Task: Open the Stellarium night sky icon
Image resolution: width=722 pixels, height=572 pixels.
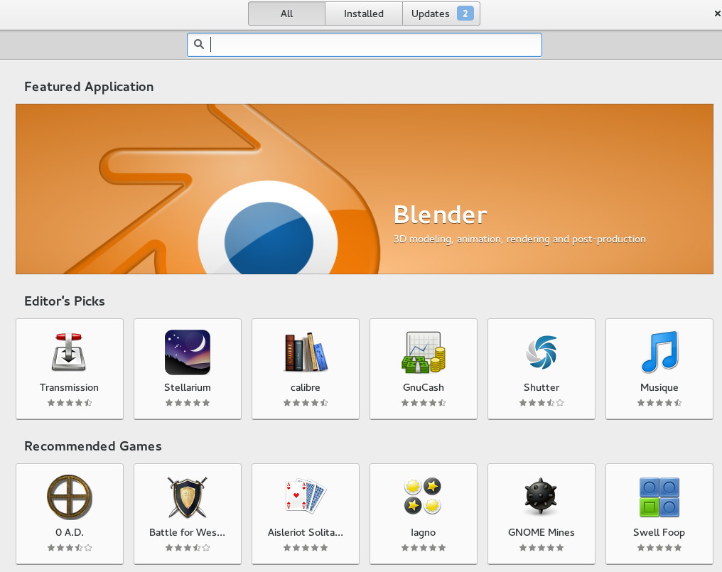Action: (x=188, y=352)
